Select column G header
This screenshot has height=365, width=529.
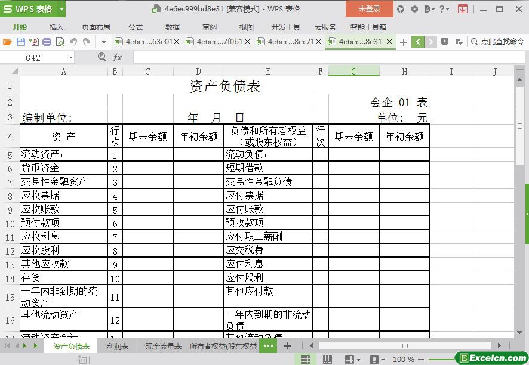pos(353,71)
